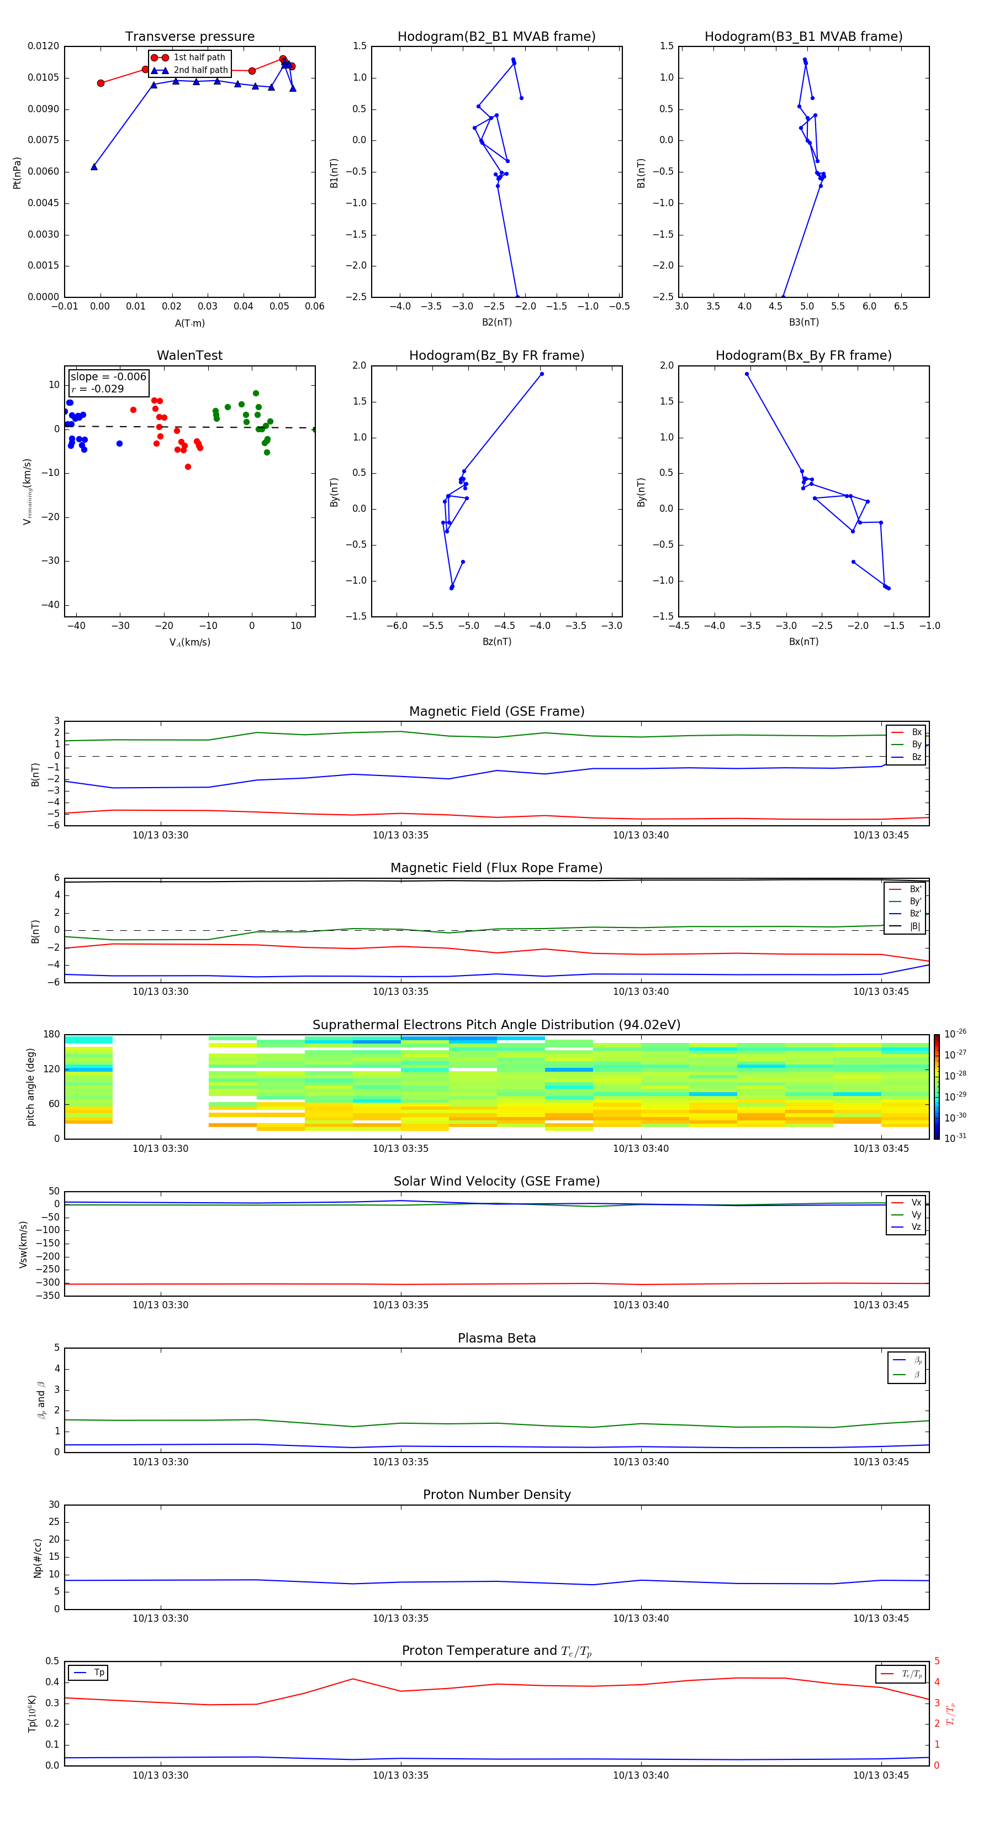The image size is (994, 1824).
Task: Click the Bx' entry in Flux Rope legend
Action: [x=906, y=889]
